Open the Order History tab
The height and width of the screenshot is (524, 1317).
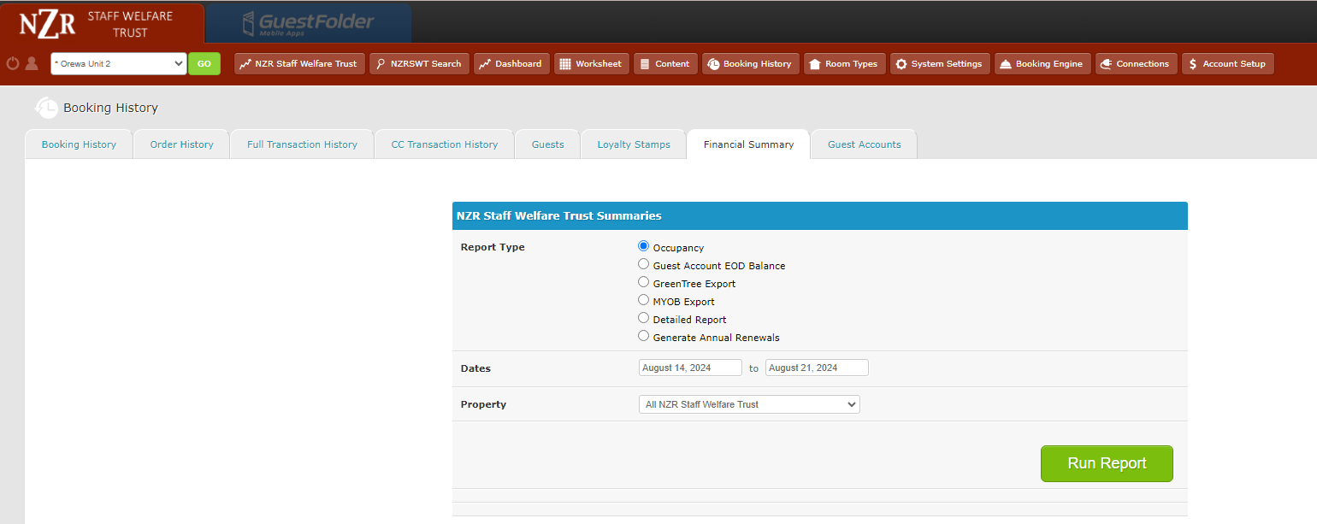[181, 144]
